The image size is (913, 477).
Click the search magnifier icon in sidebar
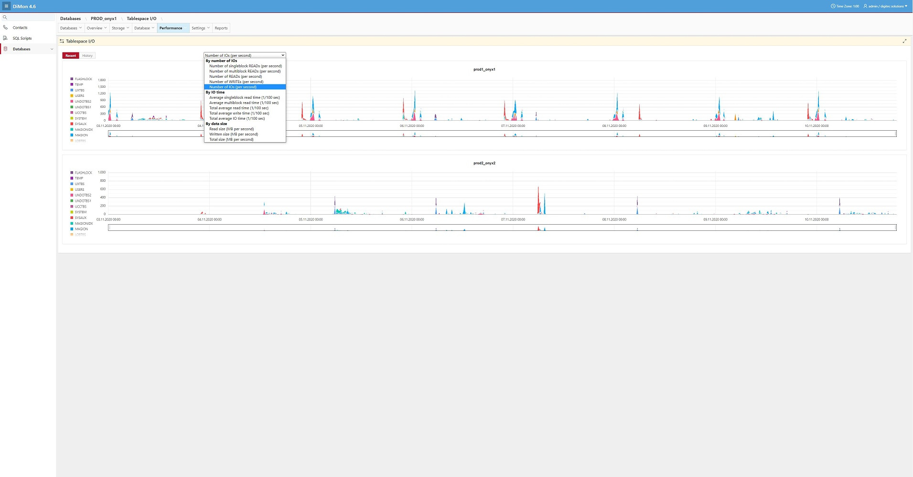(x=5, y=17)
